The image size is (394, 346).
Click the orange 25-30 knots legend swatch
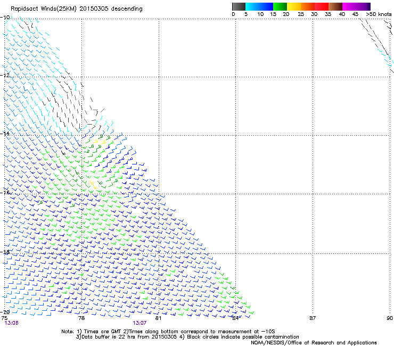[308, 6]
